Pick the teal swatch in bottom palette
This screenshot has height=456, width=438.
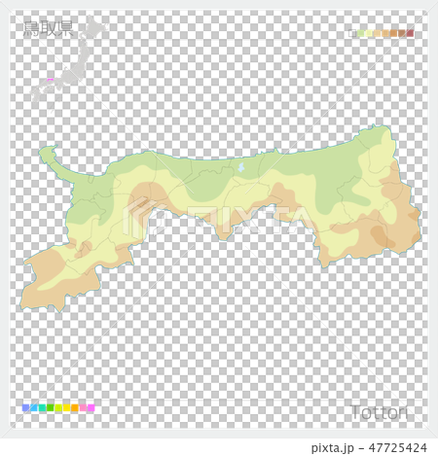click(x=42, y=407)
